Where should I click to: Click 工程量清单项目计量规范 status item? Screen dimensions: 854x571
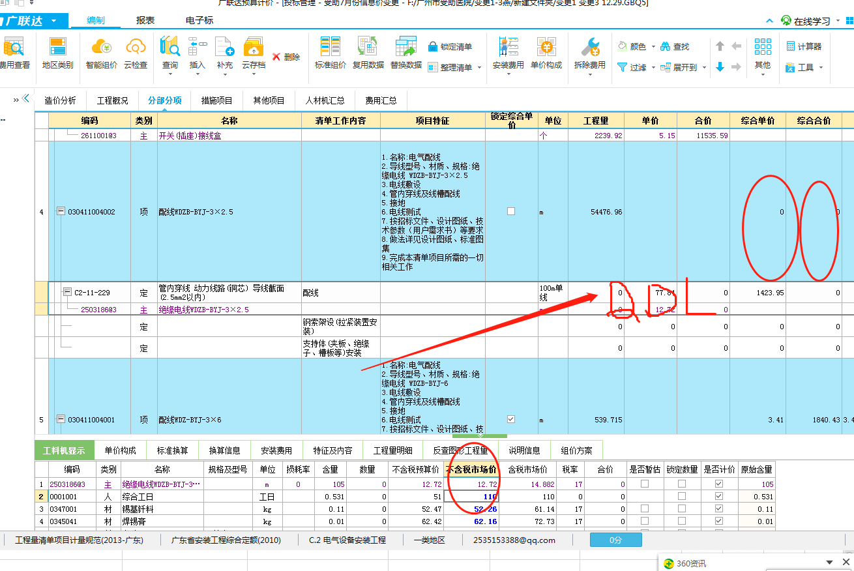click(x=79, y=540)
